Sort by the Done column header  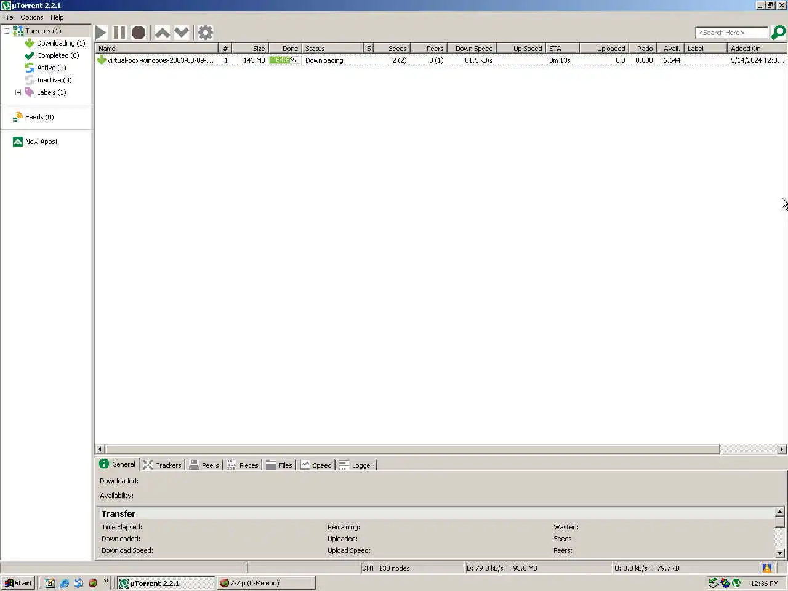[284, 48]
